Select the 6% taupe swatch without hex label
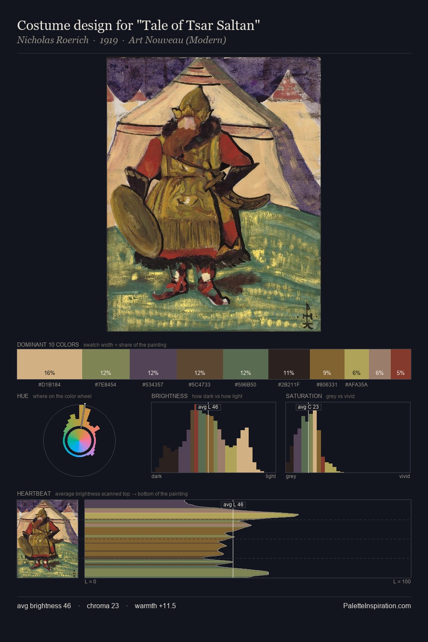The image size is (428, 642). (x=380, y=364)
